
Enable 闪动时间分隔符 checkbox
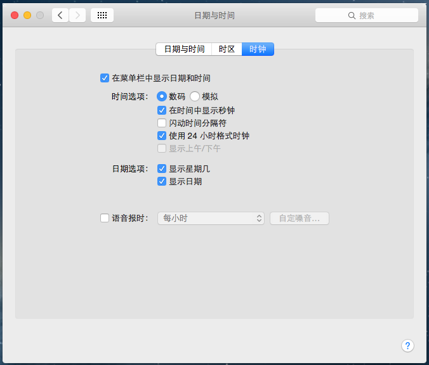click(x=162, y=123)
